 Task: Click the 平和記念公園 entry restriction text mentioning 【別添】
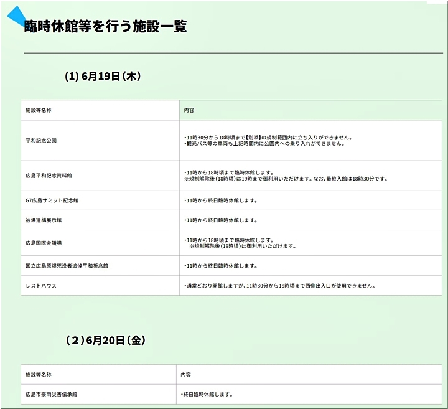click(268, 137)
